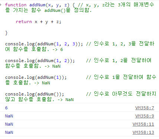Open the VM358:7 source link
Viewport: 159px width, 139px height.
tap(145, 108)
